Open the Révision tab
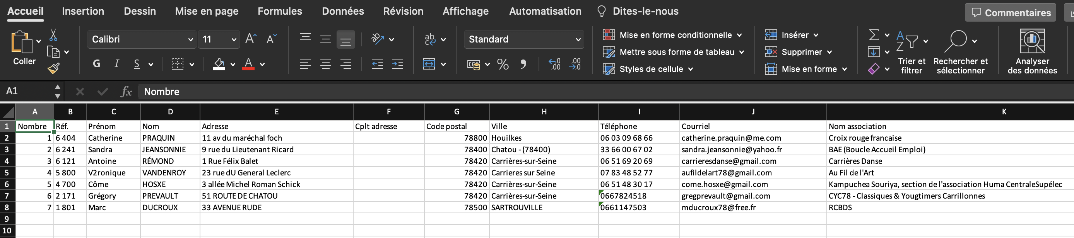This screenshot has width=1074, height=238. 403,11
